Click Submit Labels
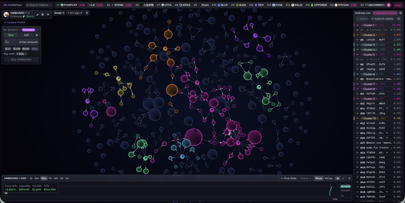 pos(382,19)
